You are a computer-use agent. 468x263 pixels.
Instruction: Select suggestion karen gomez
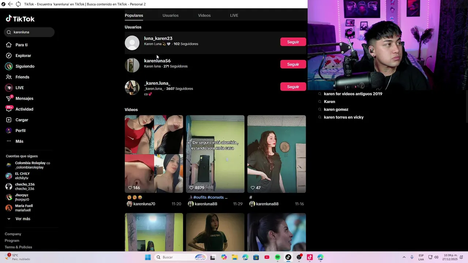pyautogui.click(x=336, y=110)
